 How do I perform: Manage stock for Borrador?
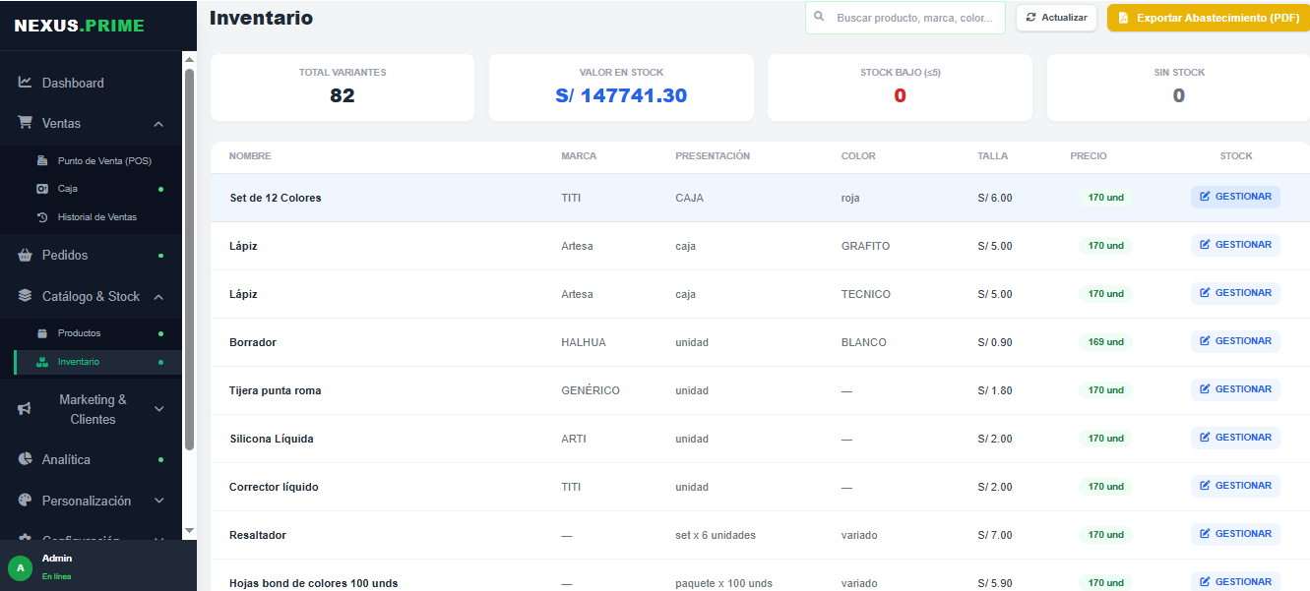(1235, 341)
